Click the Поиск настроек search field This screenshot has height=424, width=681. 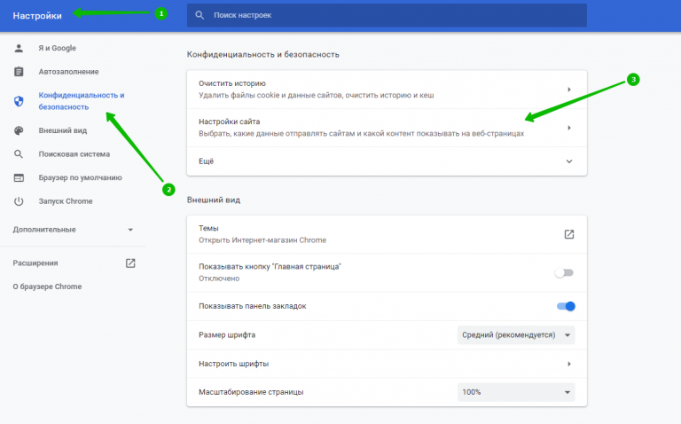tap(387, 15)
